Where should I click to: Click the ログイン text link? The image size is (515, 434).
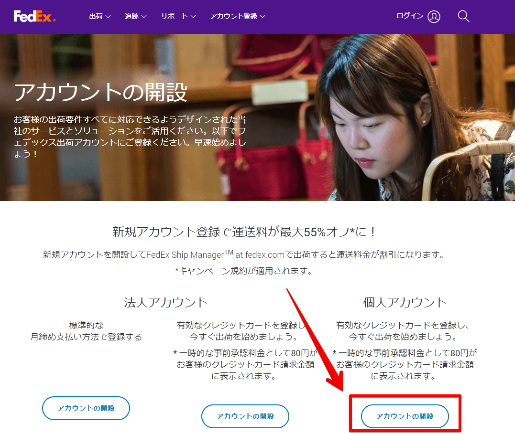[x=410, y=16]
